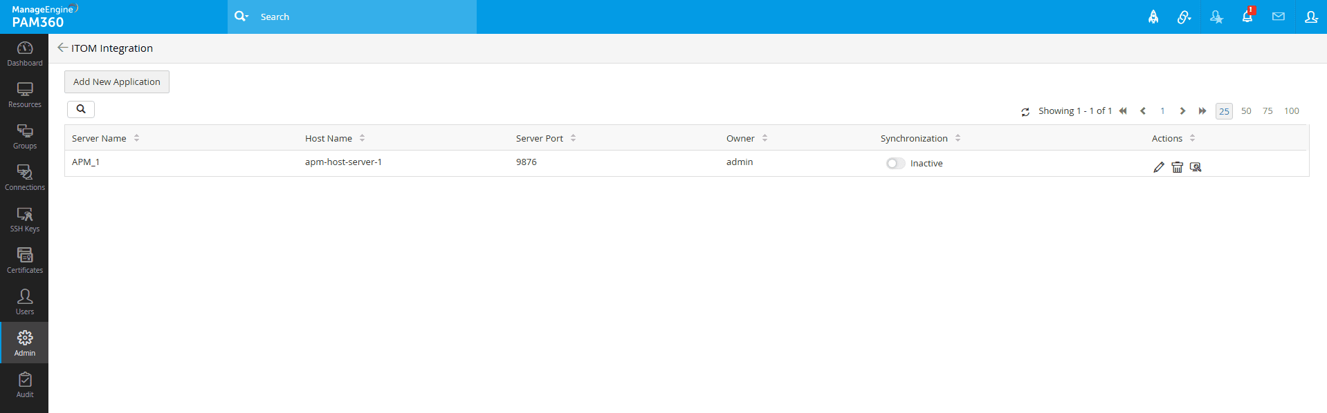Click the rocket icon in top bar

(1153, 17)
